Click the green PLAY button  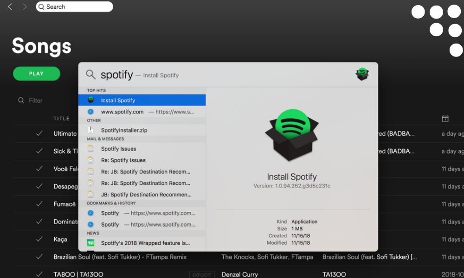36,74
